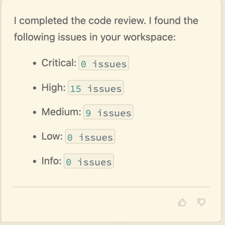Viewport: 225px width, 225px height.
Task: Click the Critical '0 issues' code chip
Action: pos(104,63)
